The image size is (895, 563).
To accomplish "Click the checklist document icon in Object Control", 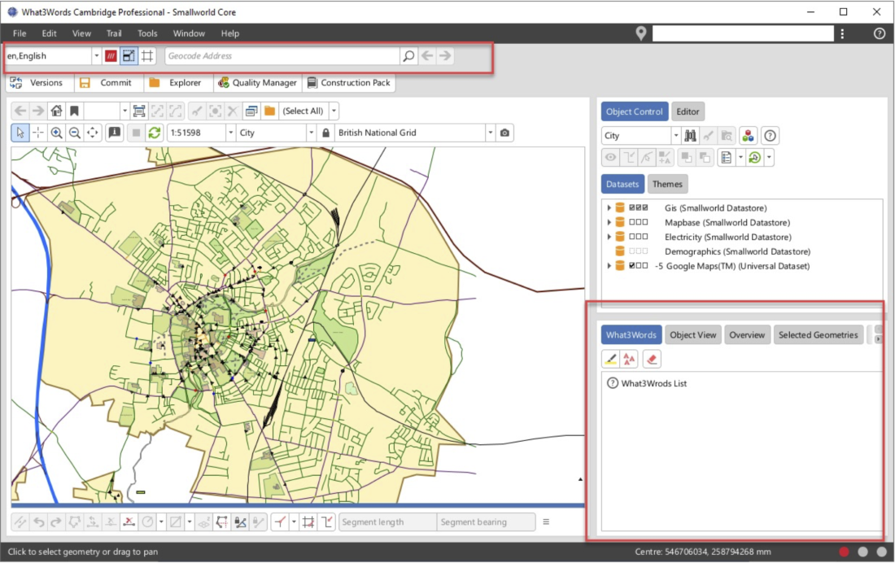I will point(726,158).
